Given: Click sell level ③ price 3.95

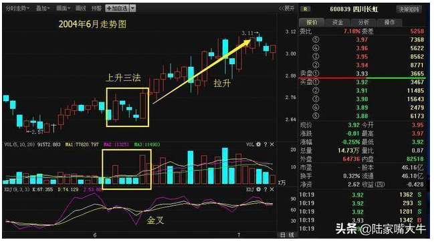Looking at the screenshot, I should tap(362, 57).
